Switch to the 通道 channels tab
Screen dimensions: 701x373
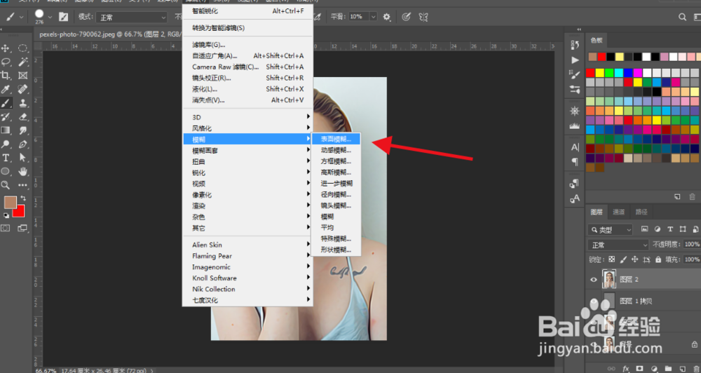click(619, 212)
